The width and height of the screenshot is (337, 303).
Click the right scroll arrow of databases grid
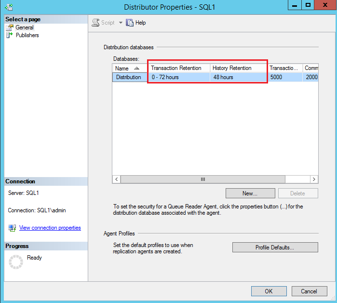point(314,179)
